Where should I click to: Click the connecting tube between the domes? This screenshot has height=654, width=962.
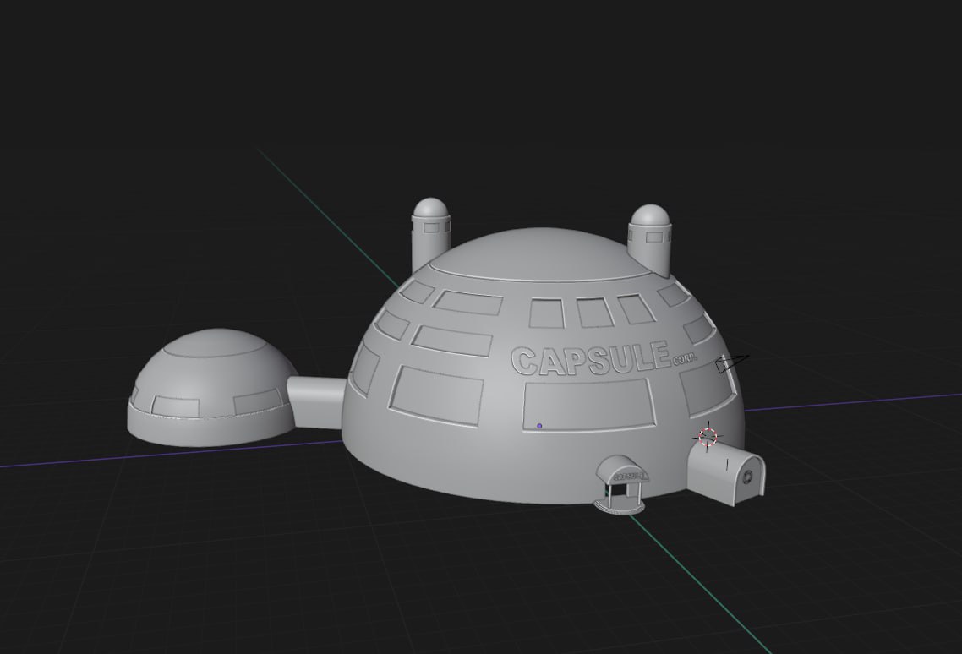316,402
